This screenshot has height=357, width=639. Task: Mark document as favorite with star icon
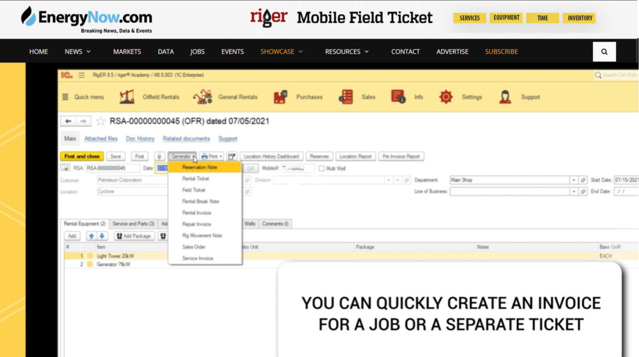click(x=100, y=121)
